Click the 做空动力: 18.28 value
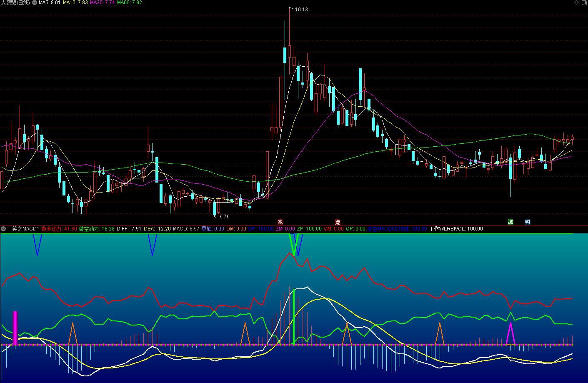The image size is (588, 383). point(97,229)
